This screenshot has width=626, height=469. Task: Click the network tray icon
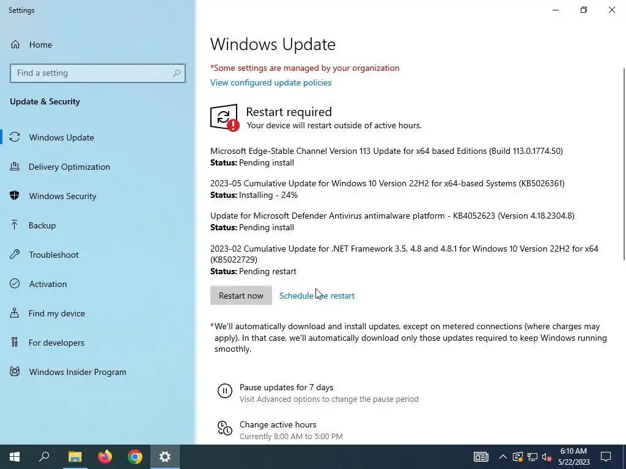click(x=532, y=457)
